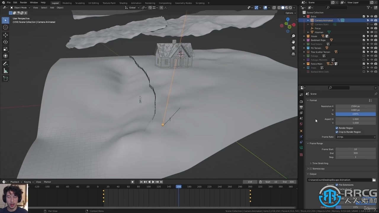Open the Object Constraints properties tab

pos(301,142)
